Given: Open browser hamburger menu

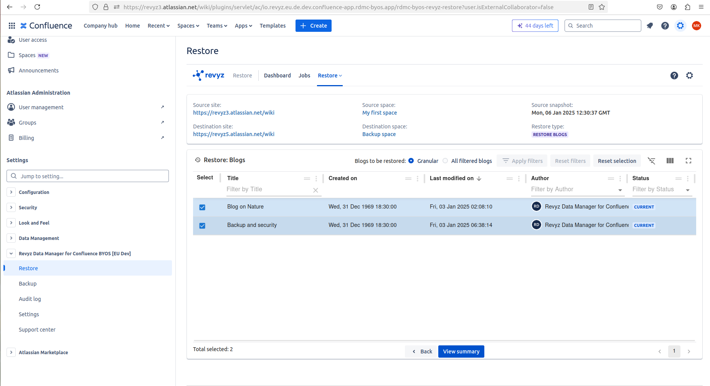Looking at the screenshot, I should pyautogui.click(x=701, y=7).
